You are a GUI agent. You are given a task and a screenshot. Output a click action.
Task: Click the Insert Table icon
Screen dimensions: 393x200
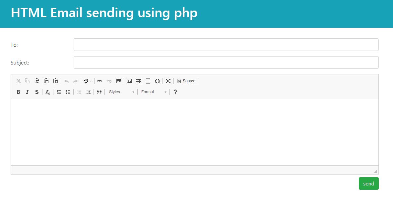point(139,81)
